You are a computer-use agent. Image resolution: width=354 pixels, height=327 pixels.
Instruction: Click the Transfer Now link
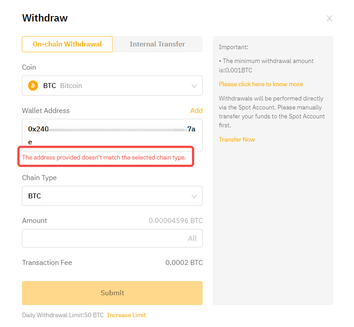click(x=237, y=140)
